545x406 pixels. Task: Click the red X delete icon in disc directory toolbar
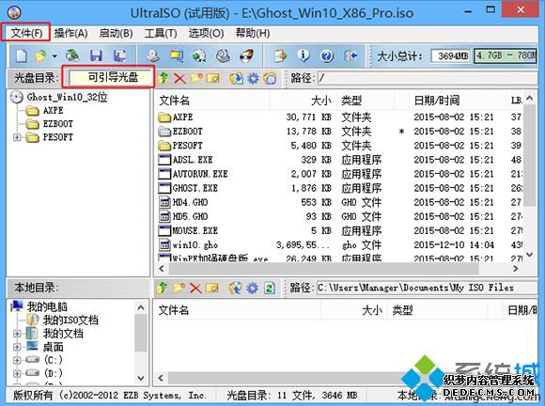click(179, 79)
